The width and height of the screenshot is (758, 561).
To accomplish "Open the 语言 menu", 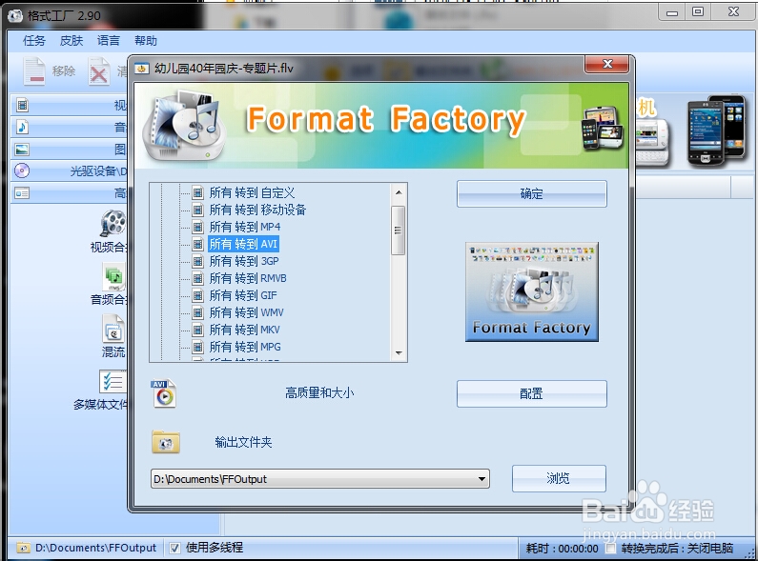I will tap(109, 41).
